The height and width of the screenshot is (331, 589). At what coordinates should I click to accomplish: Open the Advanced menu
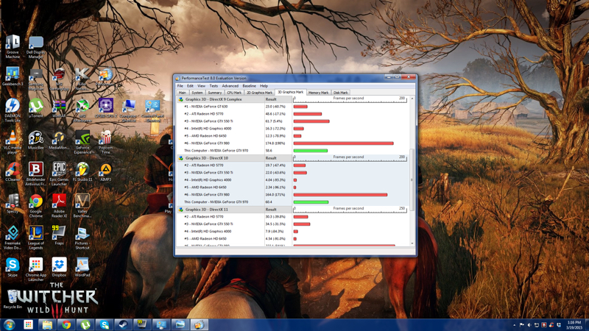(230, 86)
